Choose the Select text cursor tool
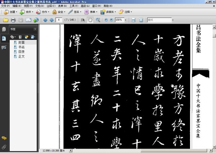 tap(83, 20)
